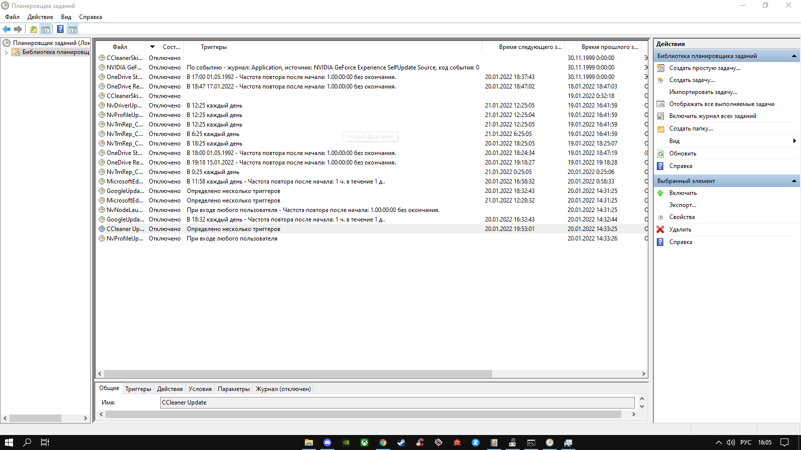
Task: Open the Справка menu in menu bar
Action: pos(91,17)
